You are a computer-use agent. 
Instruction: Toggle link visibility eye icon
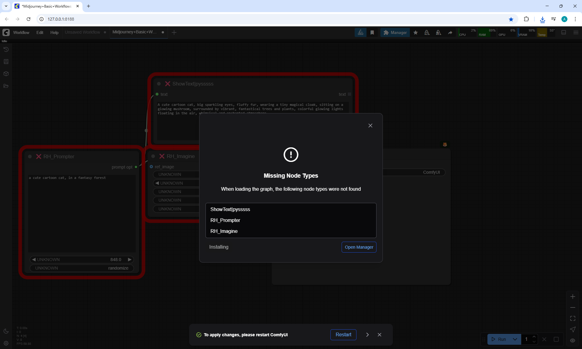click(573, 341)
